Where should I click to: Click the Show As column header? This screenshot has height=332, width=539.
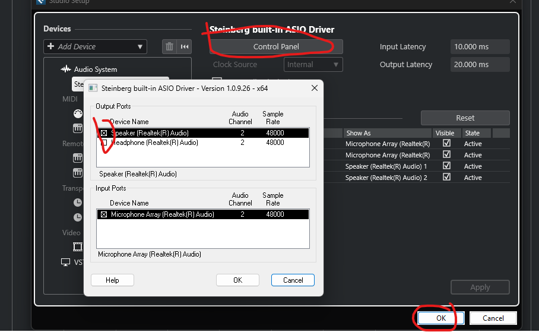(388, 133)
